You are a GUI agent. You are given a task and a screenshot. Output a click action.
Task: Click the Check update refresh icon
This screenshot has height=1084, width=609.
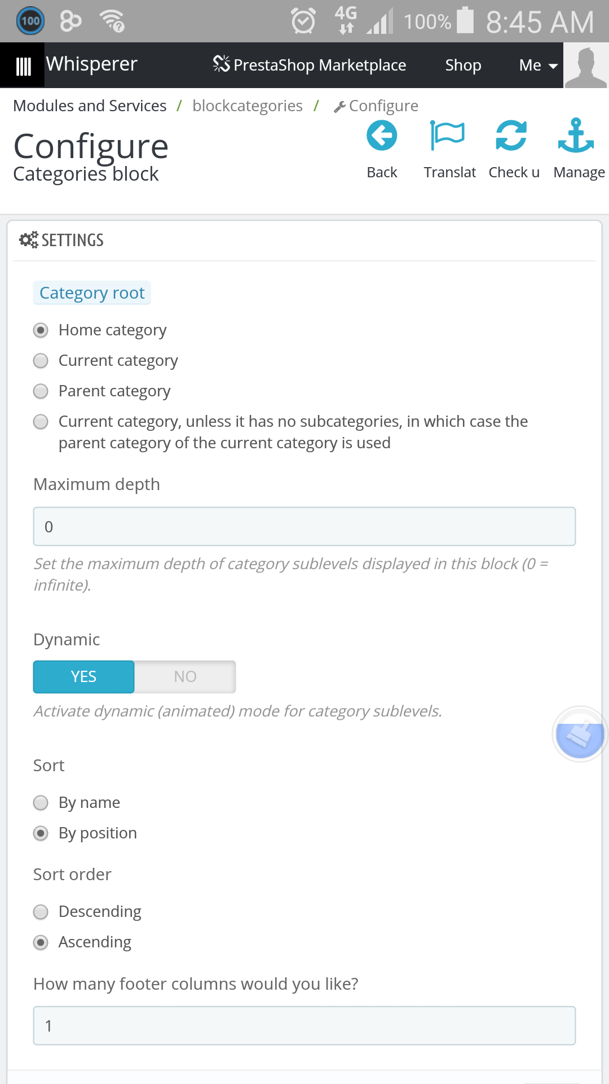[x=511, y=136]
